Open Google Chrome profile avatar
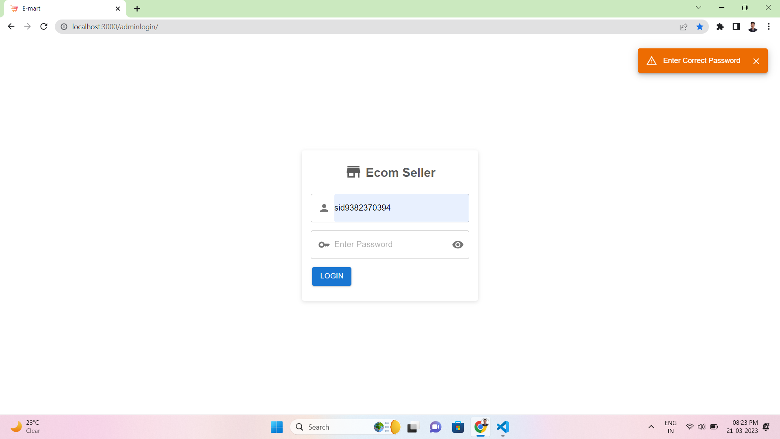The width and height of the screenshot is (780, 439). (753, 26)
